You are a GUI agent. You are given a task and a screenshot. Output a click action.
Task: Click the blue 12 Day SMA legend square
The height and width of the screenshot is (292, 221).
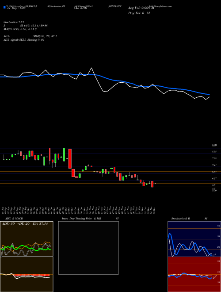point(4,8)
